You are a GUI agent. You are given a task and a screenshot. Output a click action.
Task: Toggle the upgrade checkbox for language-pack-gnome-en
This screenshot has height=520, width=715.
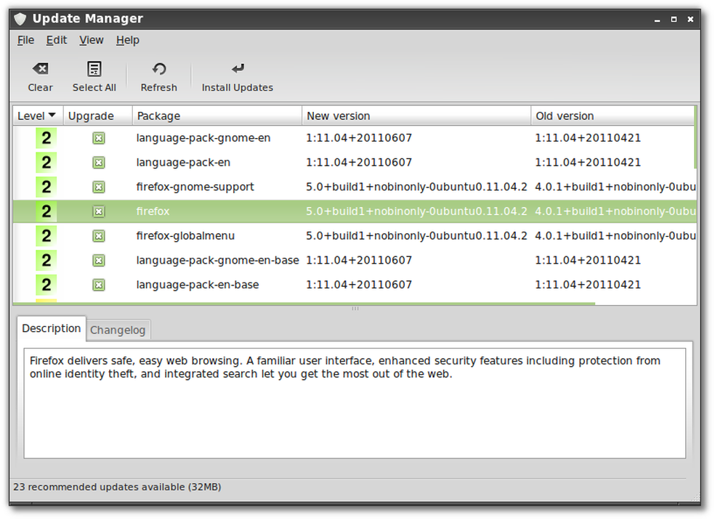[x=97, y=137]
